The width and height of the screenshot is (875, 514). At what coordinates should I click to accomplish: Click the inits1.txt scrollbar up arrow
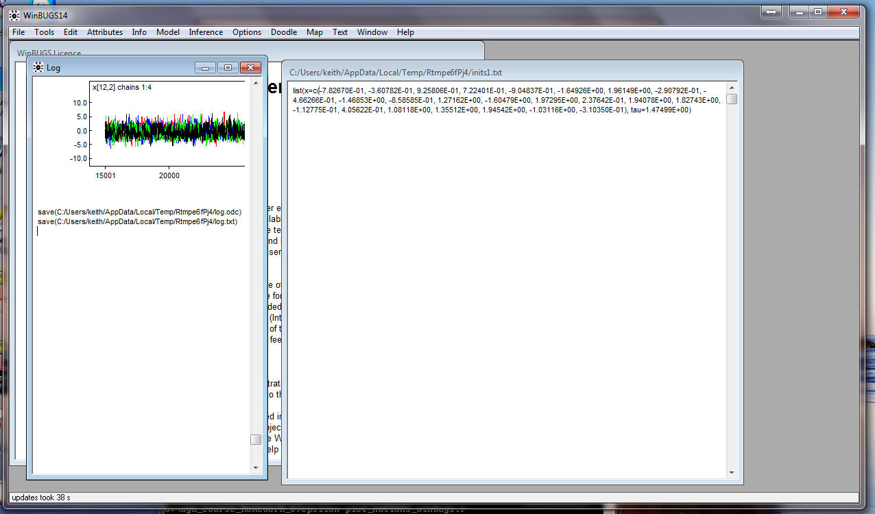(732, 88)
